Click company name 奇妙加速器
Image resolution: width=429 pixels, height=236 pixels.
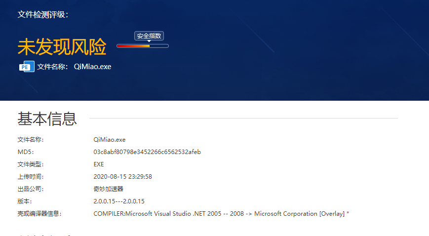pyautogui.click(x=108, y=189)
